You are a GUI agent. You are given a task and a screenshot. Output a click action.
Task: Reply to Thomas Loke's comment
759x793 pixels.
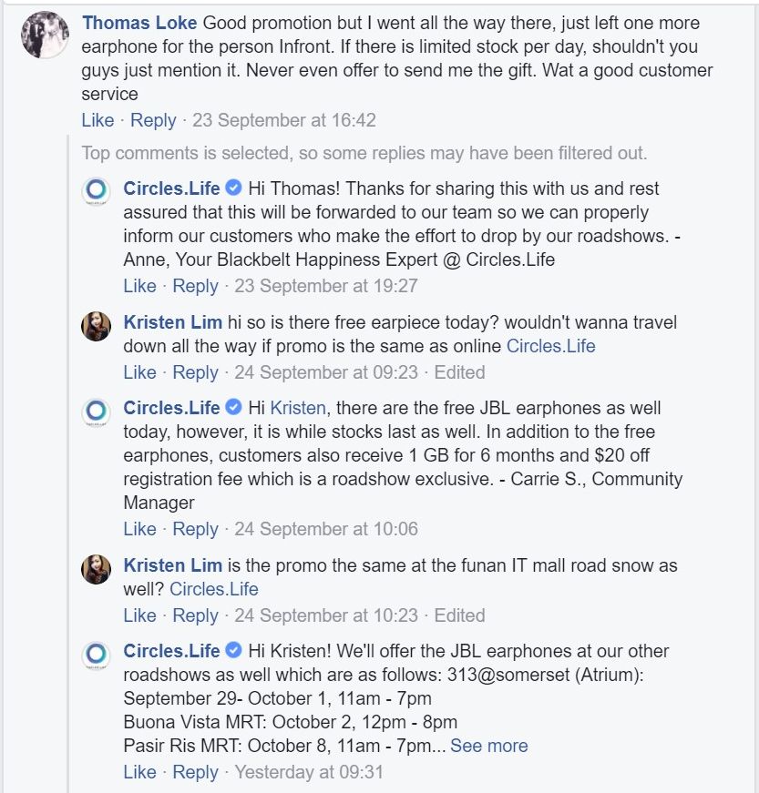pos(153,120)
